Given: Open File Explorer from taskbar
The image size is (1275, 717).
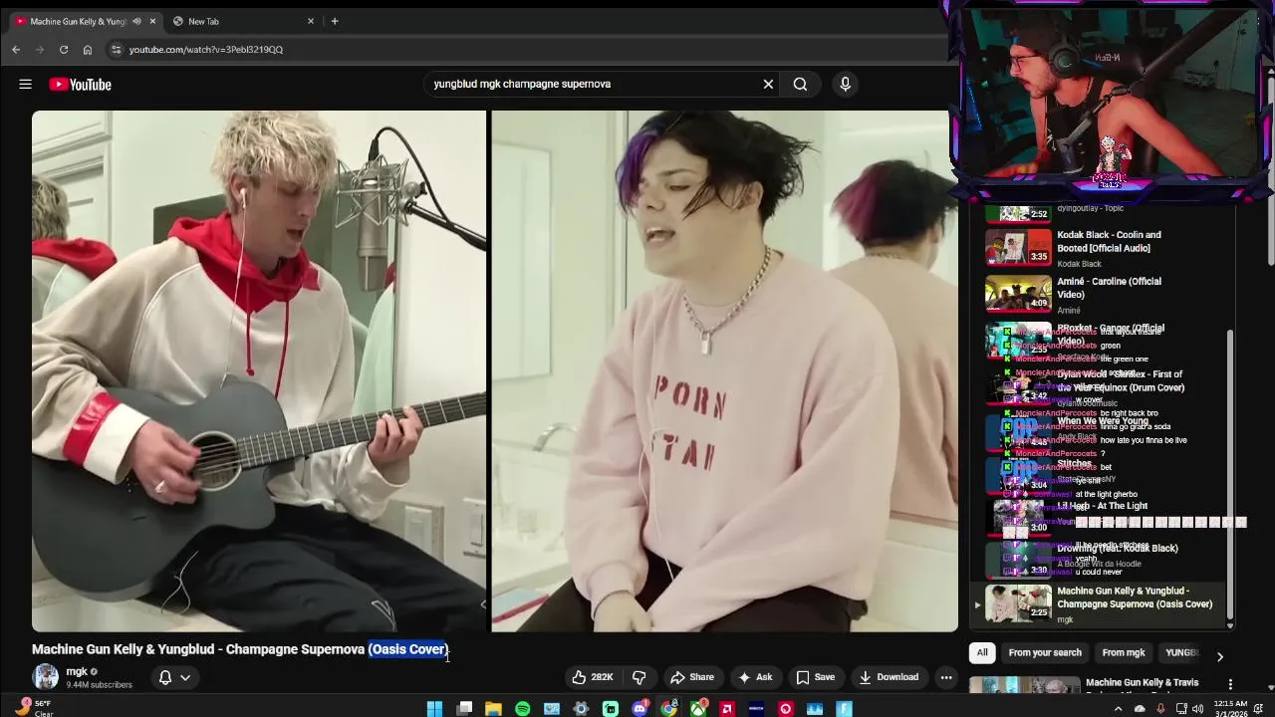Looking at the screenshot, I should tap(493, 709).
